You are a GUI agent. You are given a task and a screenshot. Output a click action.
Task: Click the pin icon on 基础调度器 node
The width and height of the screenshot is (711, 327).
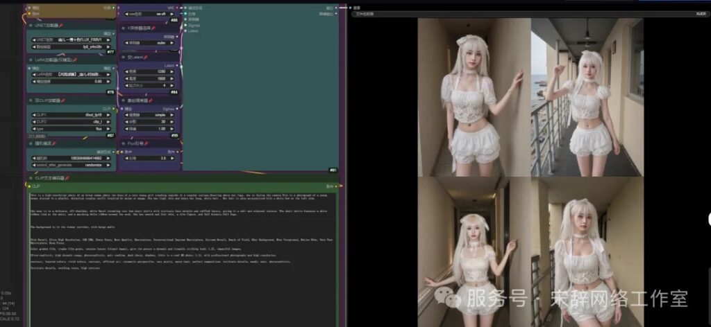(x=151, y=100)
